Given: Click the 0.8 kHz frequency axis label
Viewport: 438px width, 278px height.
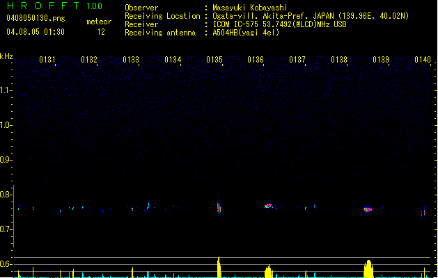Looking at the screenshot, I should 6,195.
